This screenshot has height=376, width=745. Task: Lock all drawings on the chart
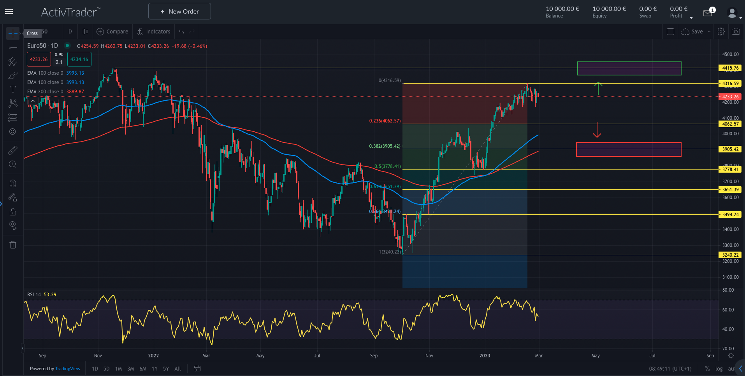point(13,212)
